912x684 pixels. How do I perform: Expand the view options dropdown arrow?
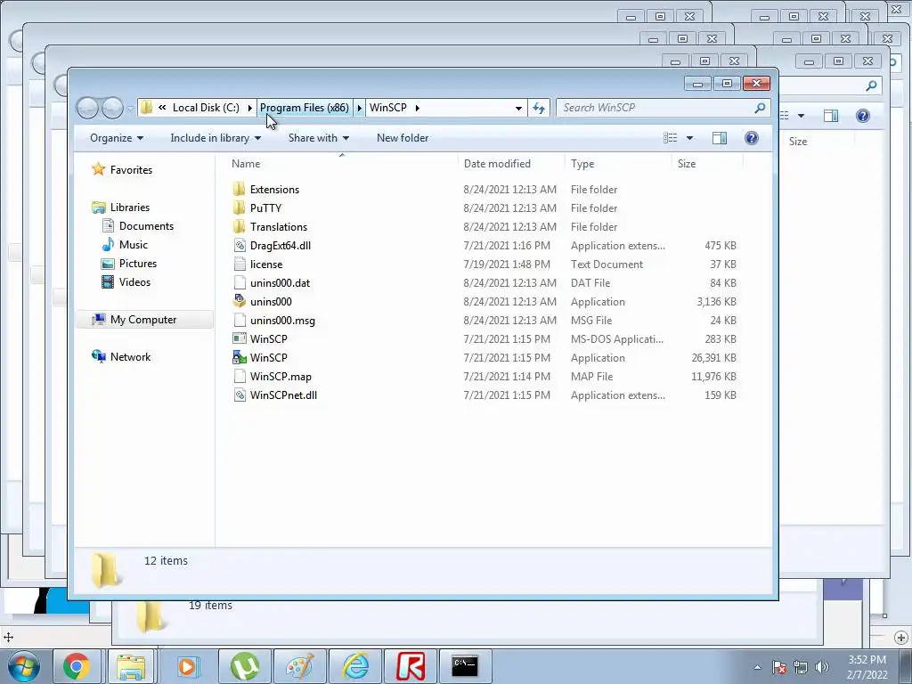coord(690,138)
